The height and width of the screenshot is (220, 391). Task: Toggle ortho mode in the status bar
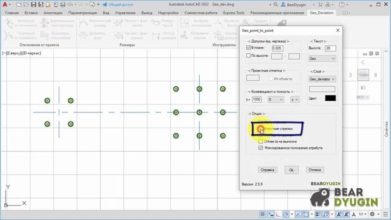pos(278,214)
